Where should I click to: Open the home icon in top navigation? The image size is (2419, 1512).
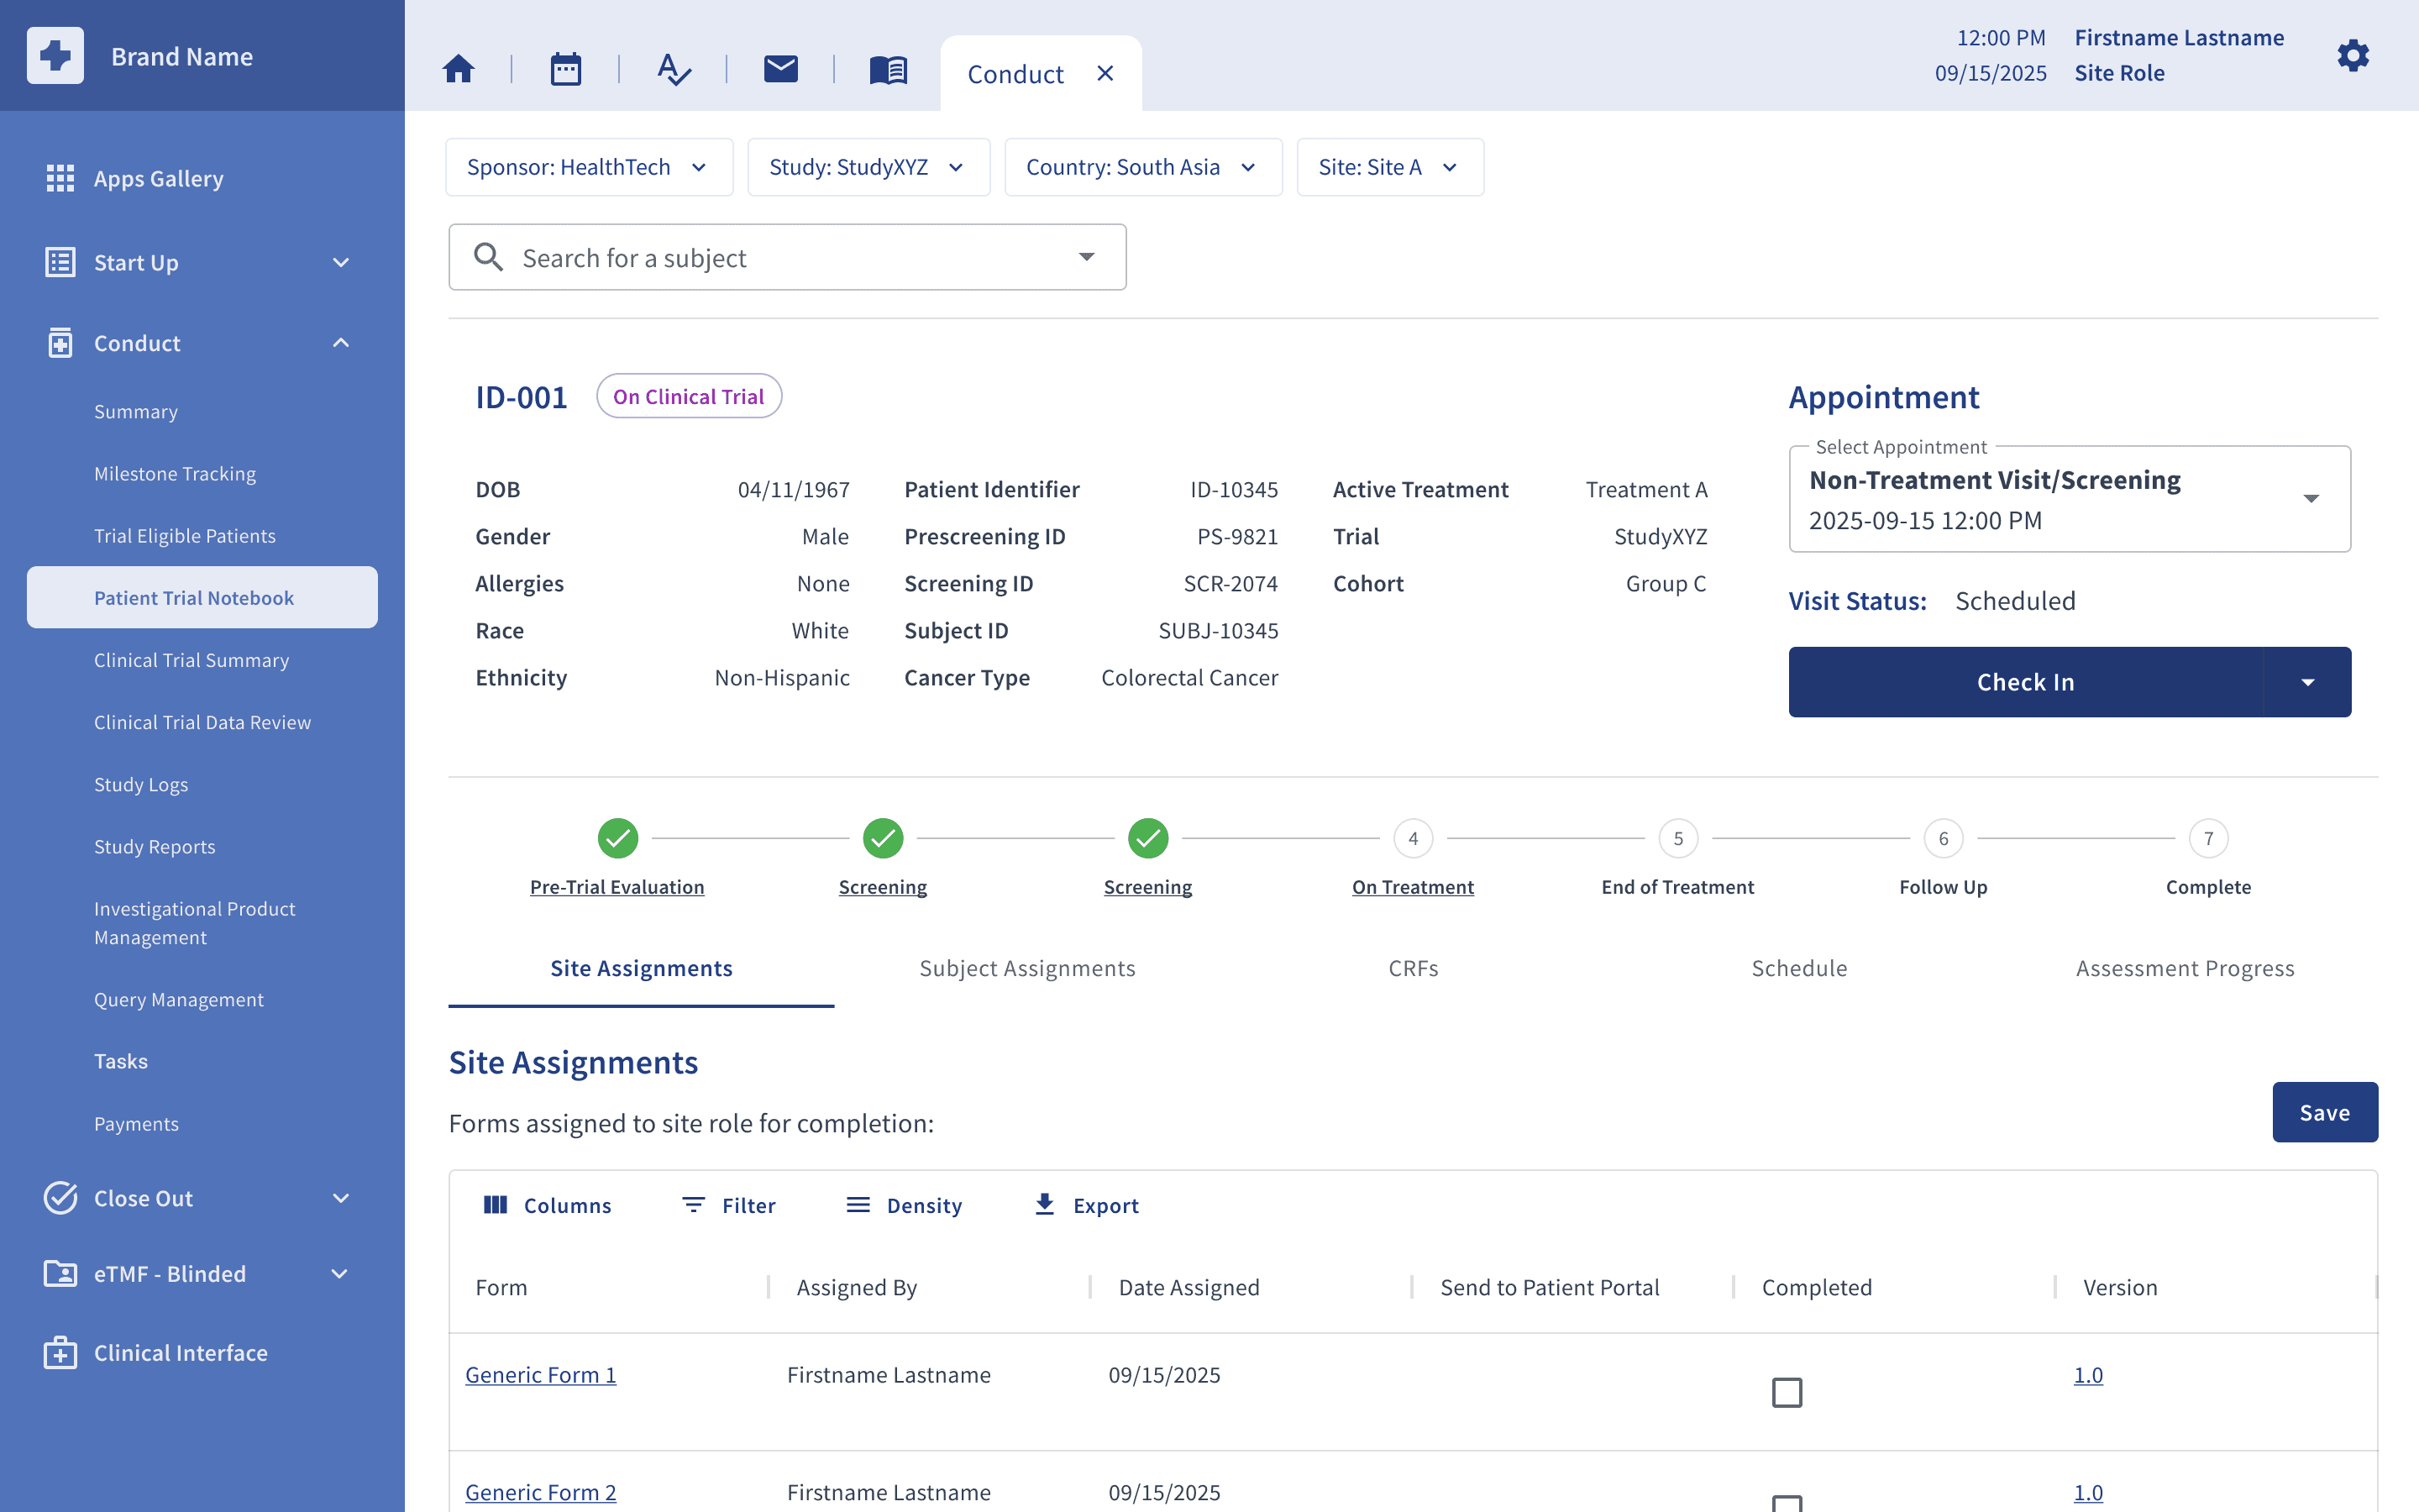(x=458, y=69)
